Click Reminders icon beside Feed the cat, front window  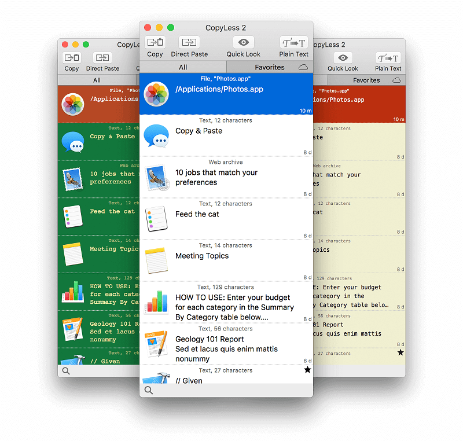pos(157,219)
